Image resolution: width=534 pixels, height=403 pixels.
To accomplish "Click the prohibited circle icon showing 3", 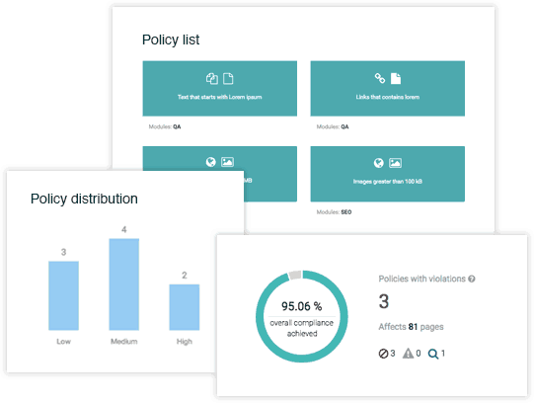I will click(383, 354).
